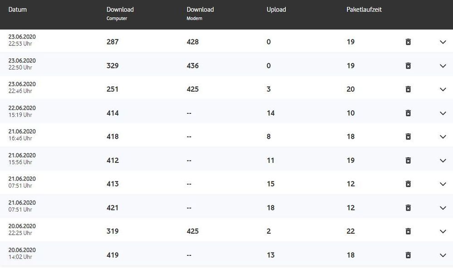Expand the 20.06.2020 14:02 Uhr row
Screen dimensions: 453x268
pos(443,255)
